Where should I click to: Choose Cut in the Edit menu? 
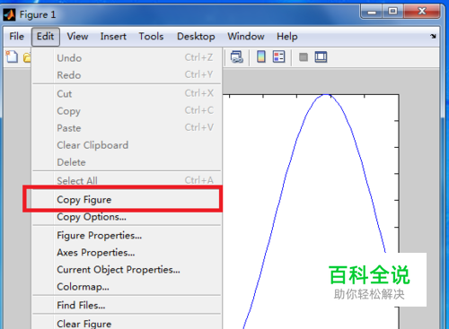click(x=127, y=93)
